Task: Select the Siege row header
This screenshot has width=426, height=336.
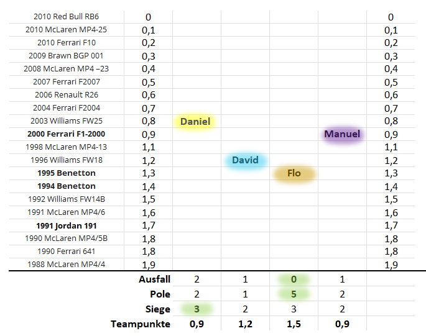Action: pyautogui.click(x=157, y=309)
